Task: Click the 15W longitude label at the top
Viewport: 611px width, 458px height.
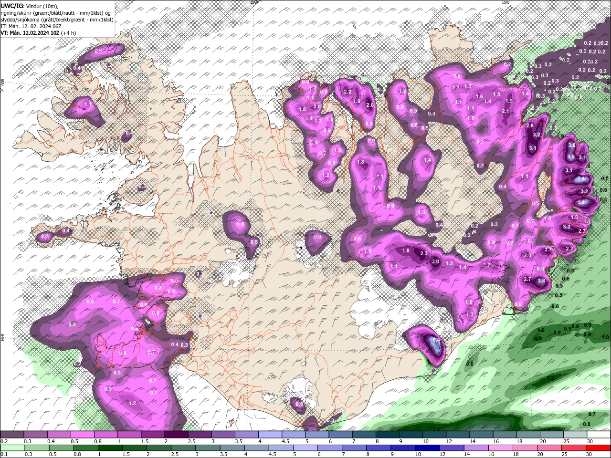Action: click(x=506, y=2)
